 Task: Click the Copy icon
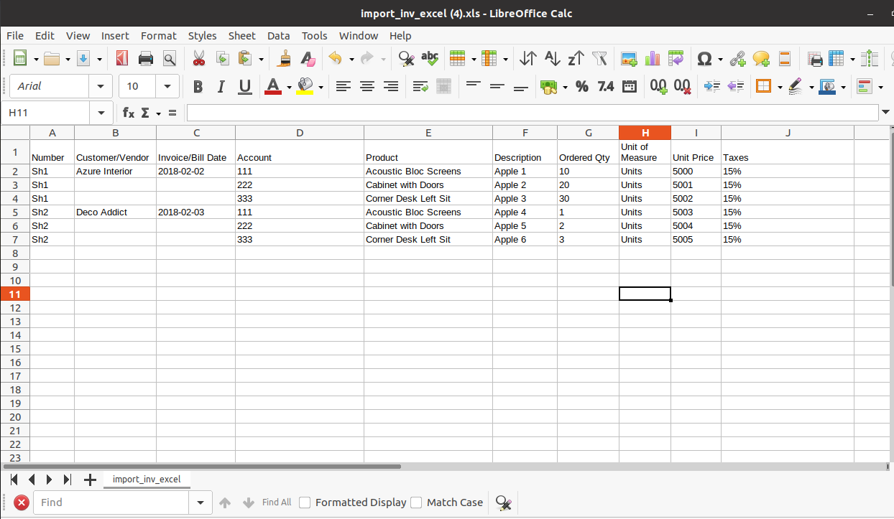(x=223, y=59)
